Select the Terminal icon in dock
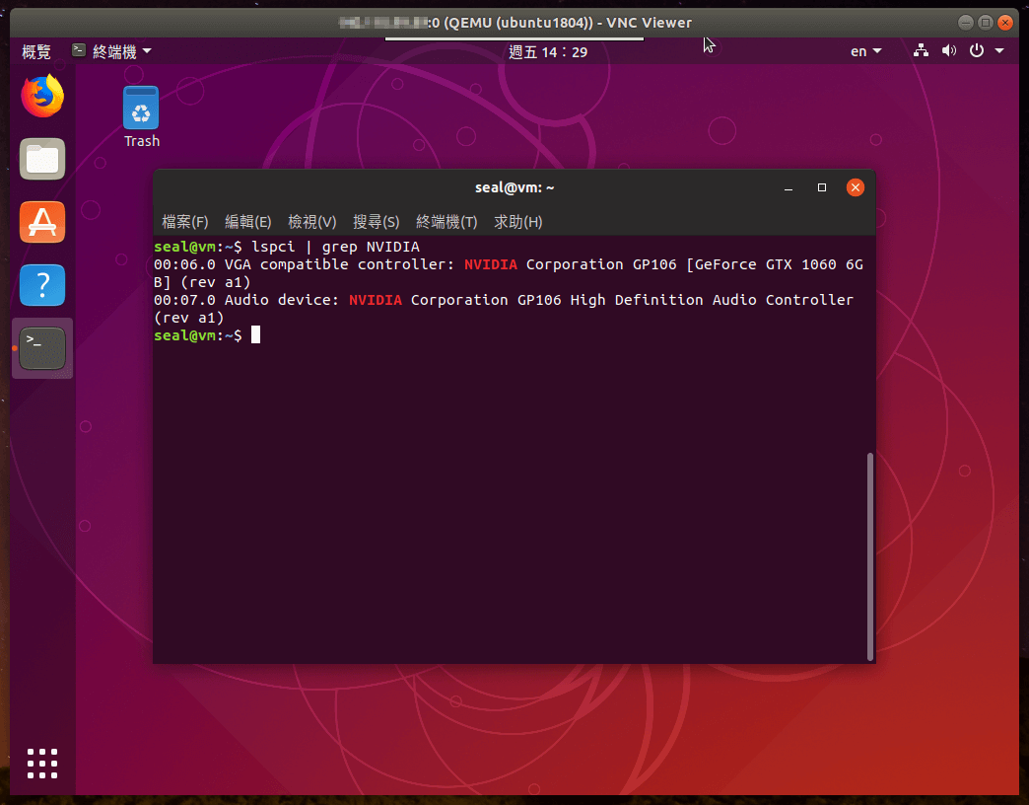This screenshot has height=805, width=1029. coord(42,348)
